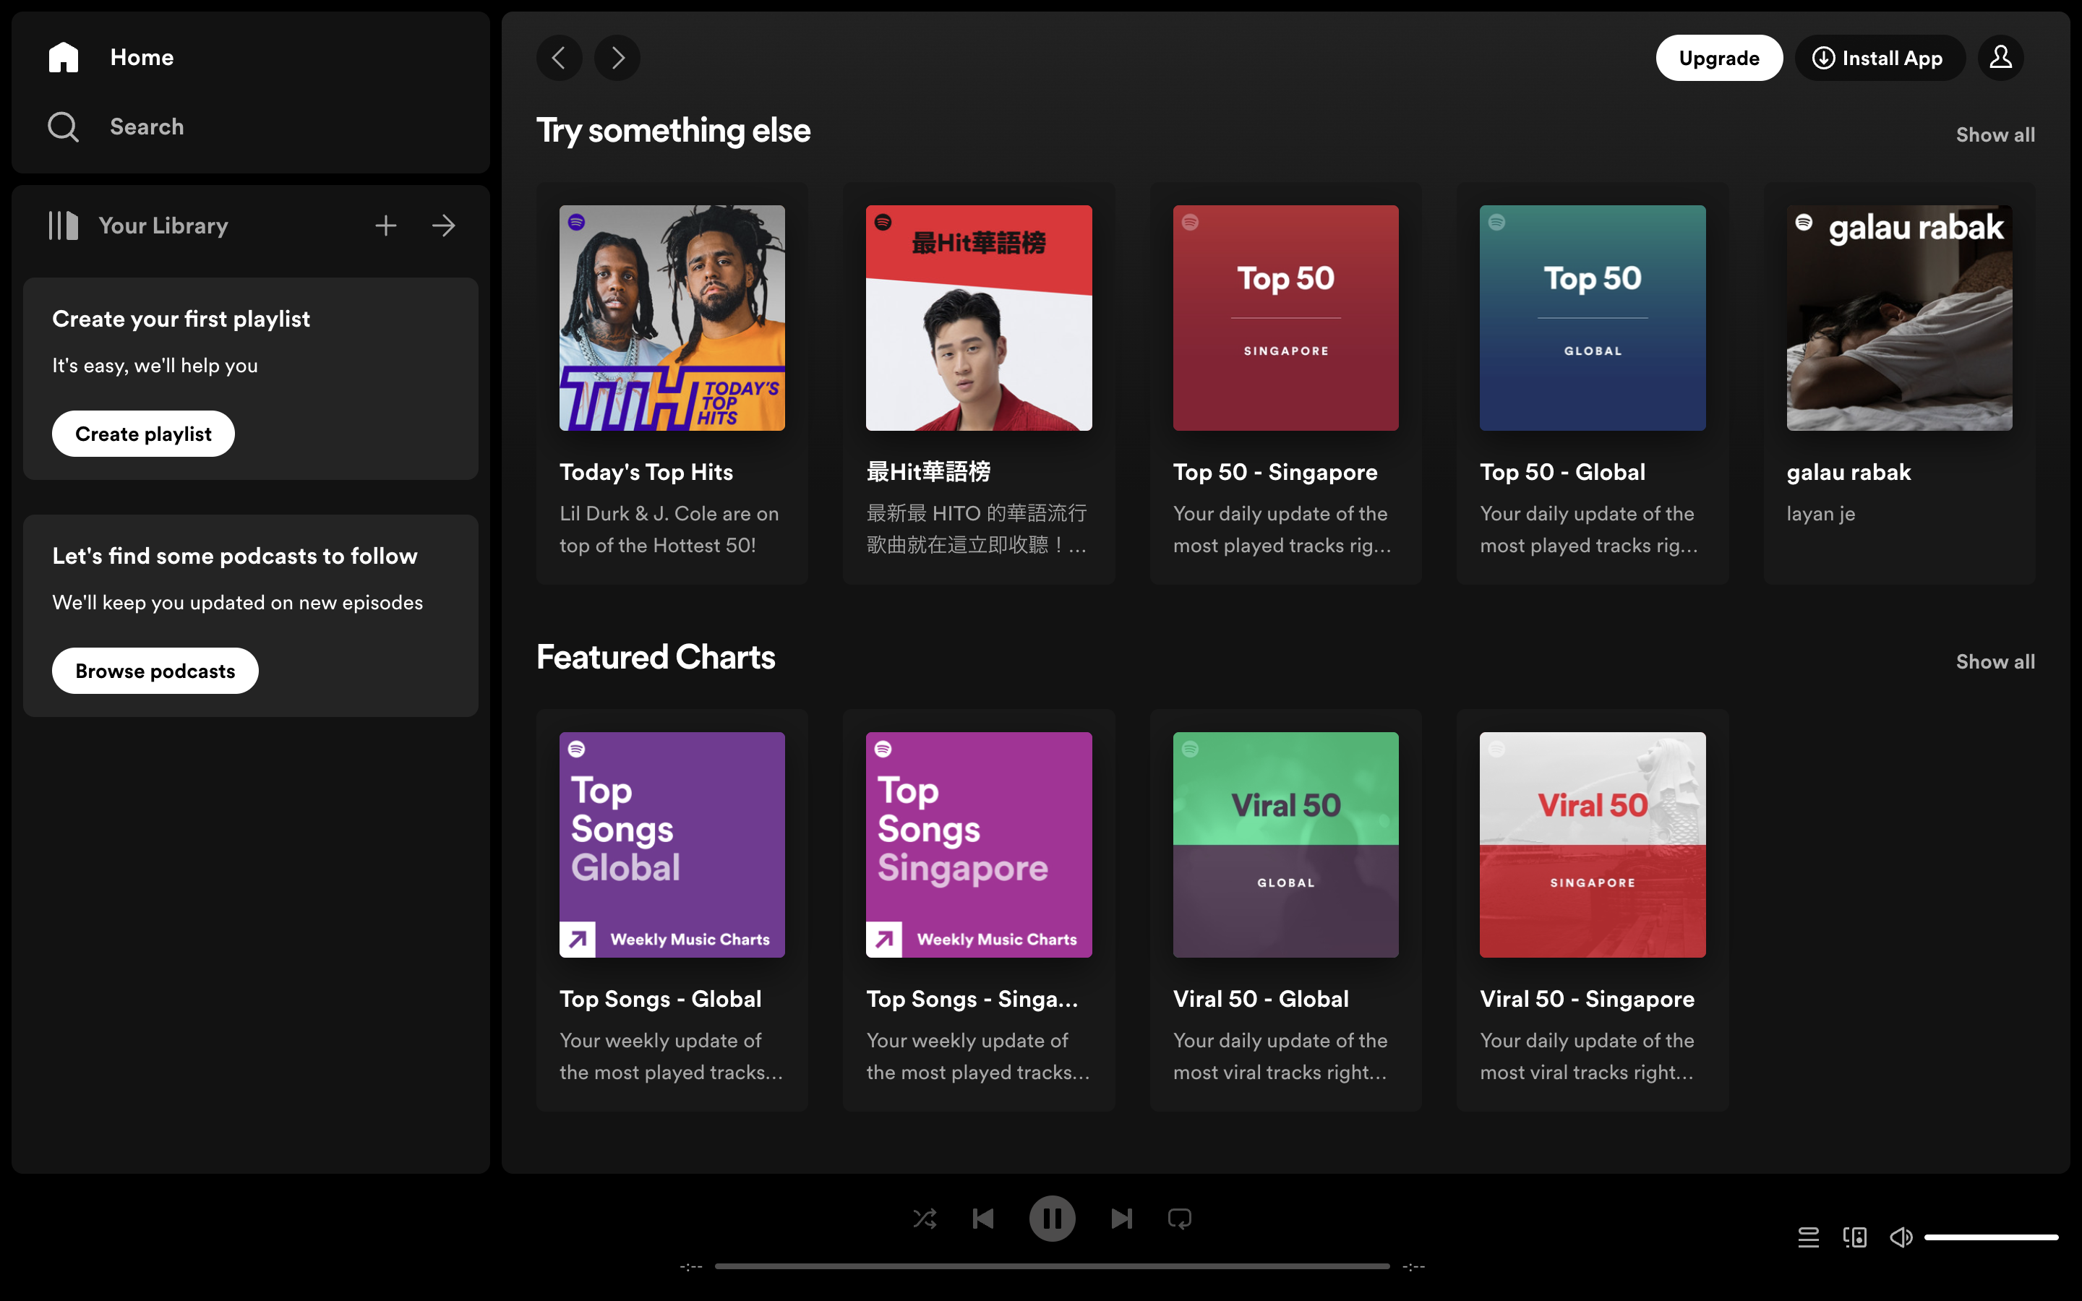Expand Your Library with arrow icon
Screen dimensions: 2082x1301
tap(444, 226)
